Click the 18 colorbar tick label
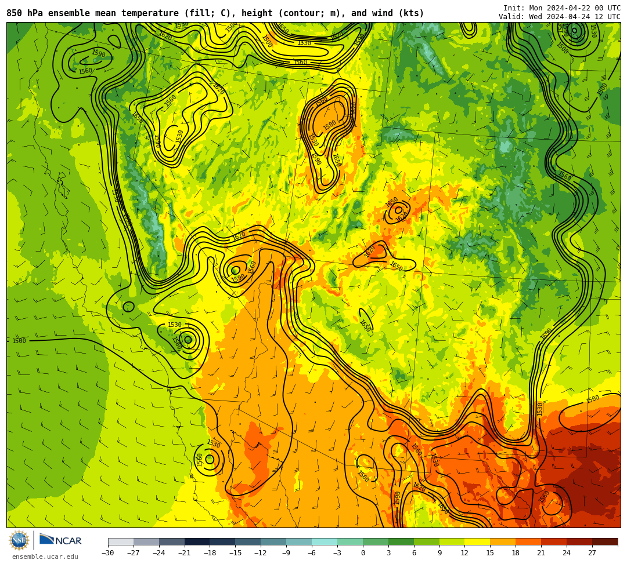627x564 pixels. pos(516,553)
